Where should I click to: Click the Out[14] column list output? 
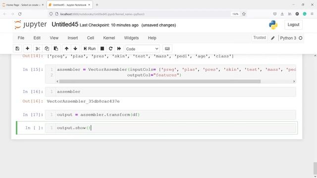click(x=140, y=56)
